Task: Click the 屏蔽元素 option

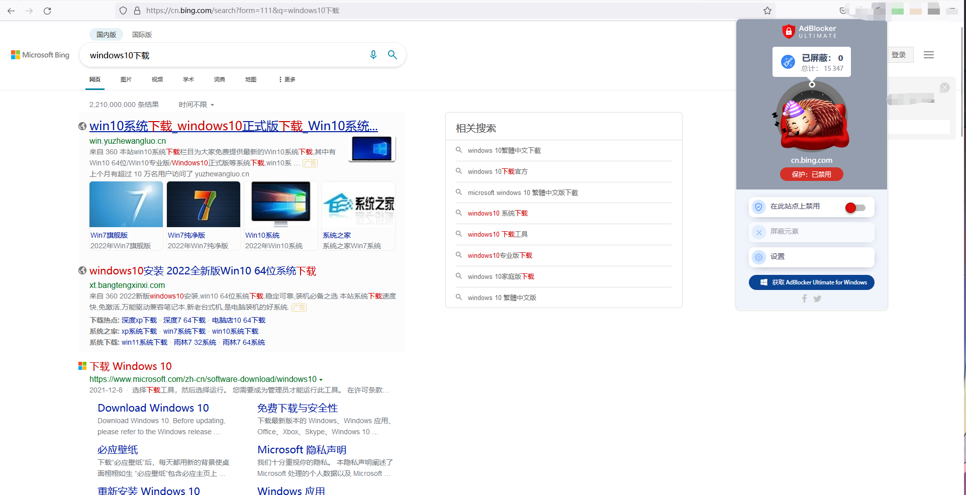Action: coord(812,232)
